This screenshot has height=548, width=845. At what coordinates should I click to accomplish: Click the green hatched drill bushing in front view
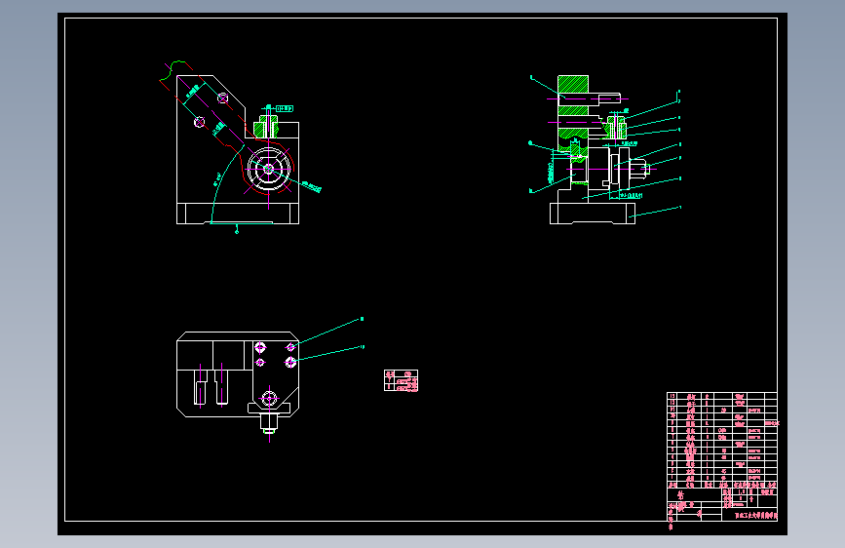coord(266,128)
